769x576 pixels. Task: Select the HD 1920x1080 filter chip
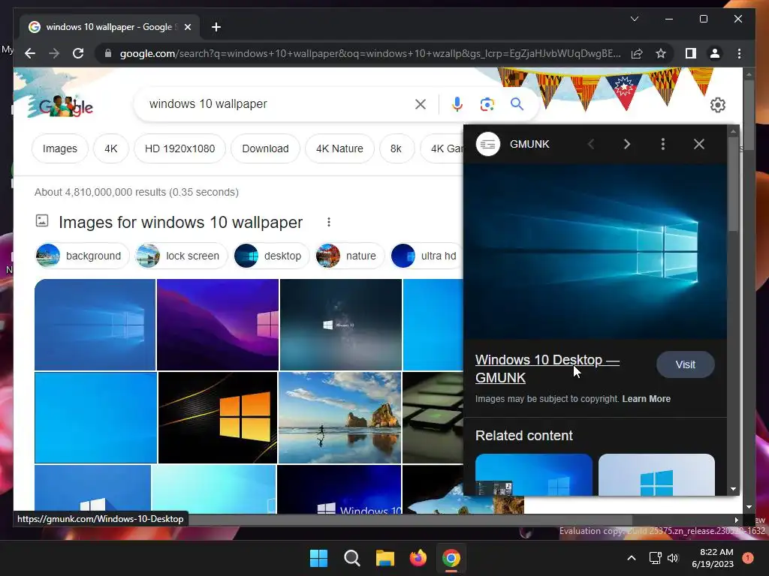[x=180, y=148]
